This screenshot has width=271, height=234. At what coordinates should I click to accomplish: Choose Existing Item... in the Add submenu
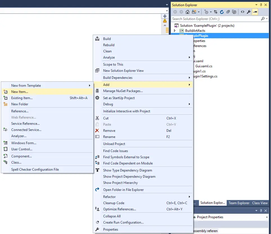[x=47, y=98]
